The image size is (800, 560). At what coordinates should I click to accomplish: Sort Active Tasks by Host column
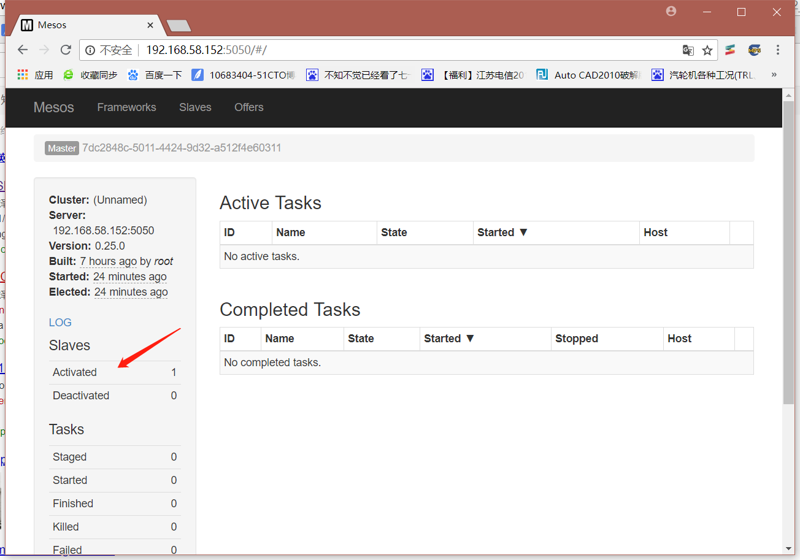click(x=685, y=232)
